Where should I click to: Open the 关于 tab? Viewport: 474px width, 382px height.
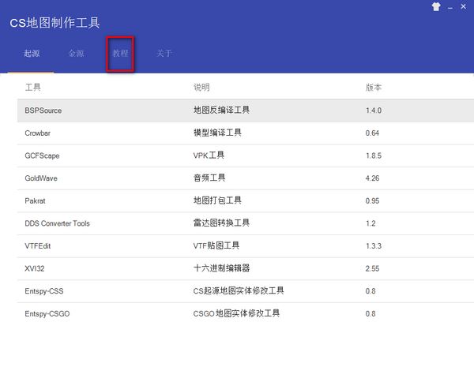164,54
